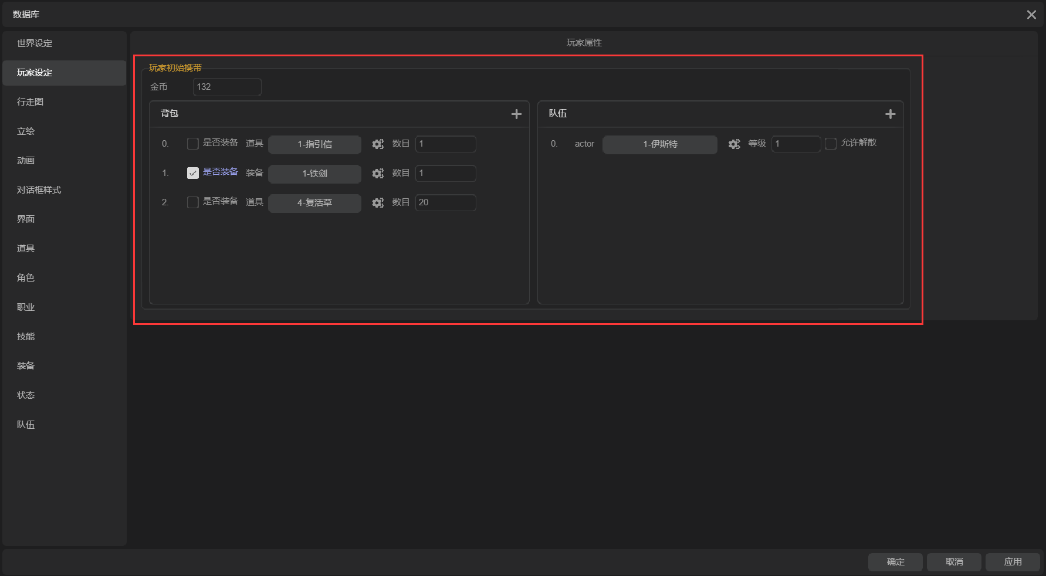Open 立绘 in the sidebar
This screenshot has height=576, width=1046.
click(x=64, y=131)
